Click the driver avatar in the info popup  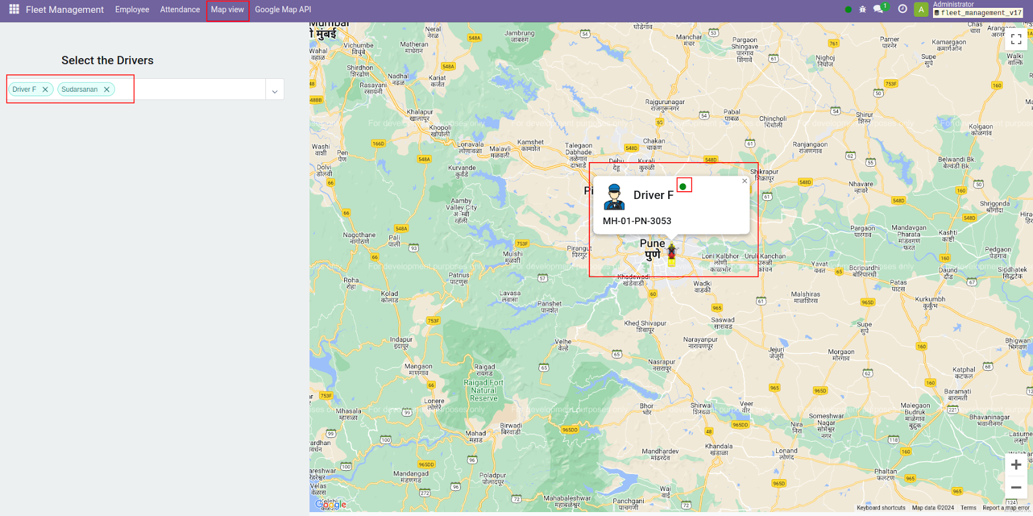point(614,197)
